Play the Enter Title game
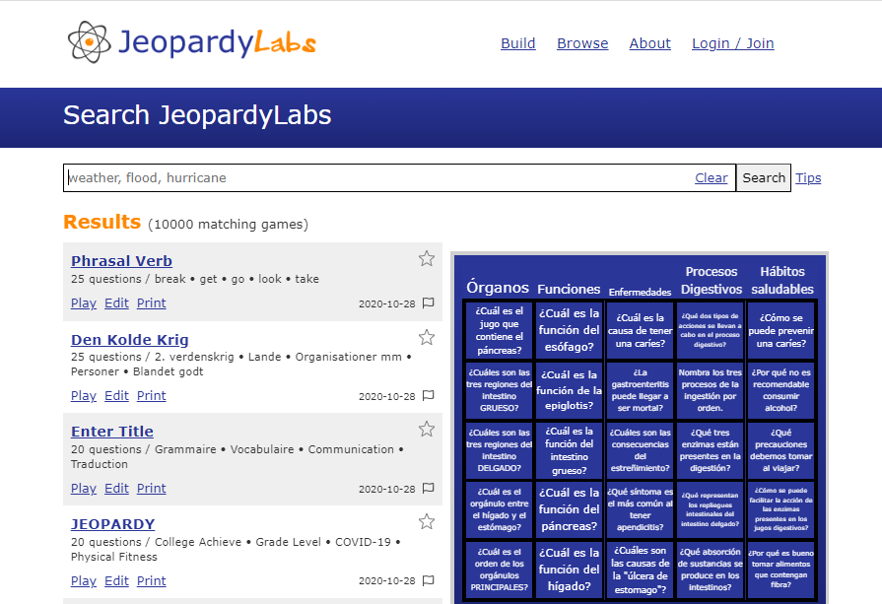This screenshot has height=604, width=882. 83,488
